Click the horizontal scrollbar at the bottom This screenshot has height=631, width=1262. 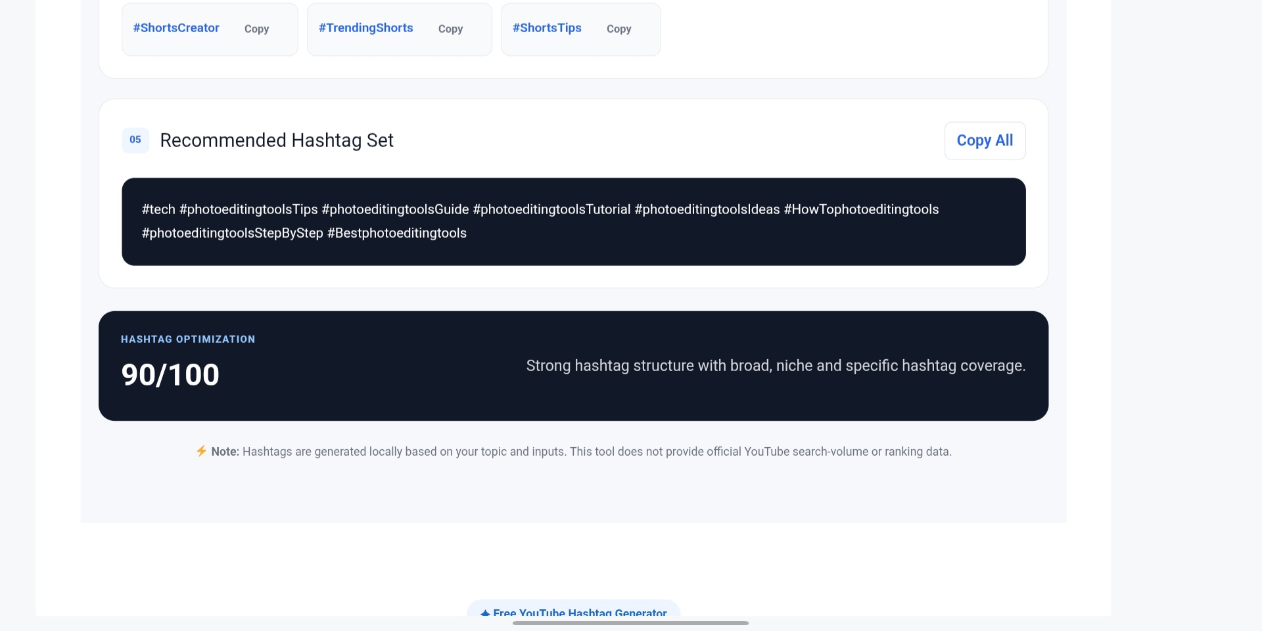pyautogui.click(x=630, y=622)
